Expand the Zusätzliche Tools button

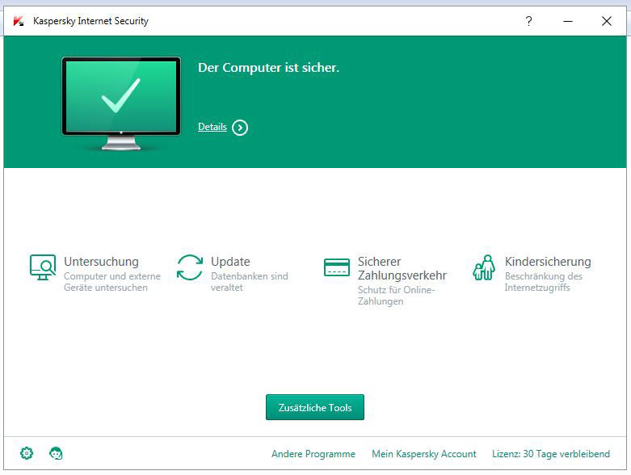[314, 408]
